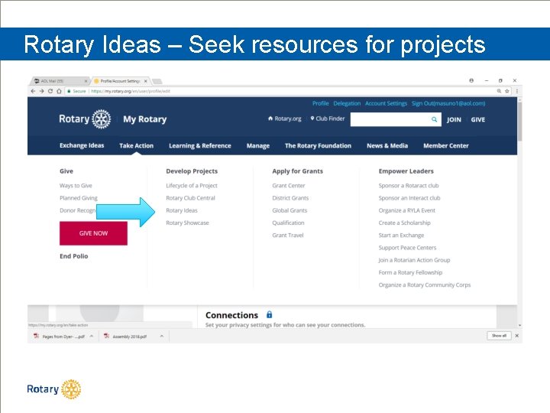Open a new browser tab
The height and width of the screenshot is (413, 550).
[x=157, y=81]
